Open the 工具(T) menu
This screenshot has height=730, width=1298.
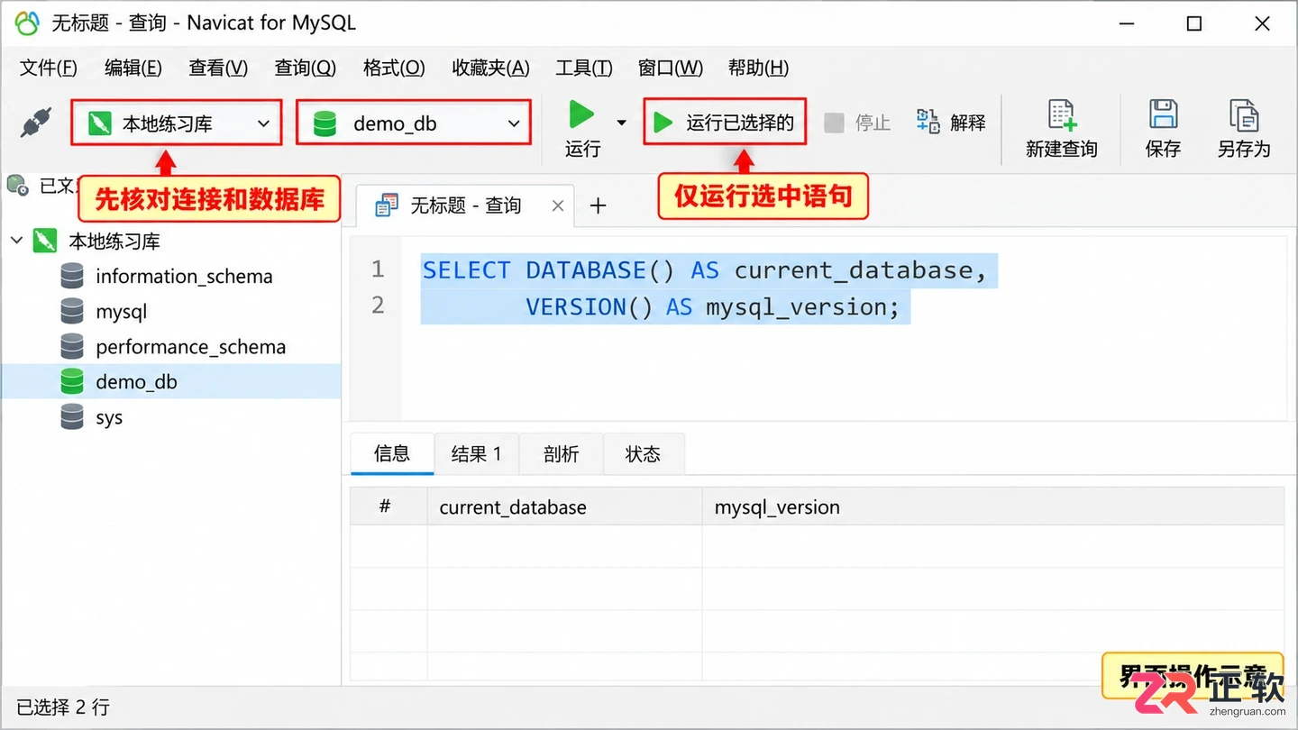(x=584, y=68)
